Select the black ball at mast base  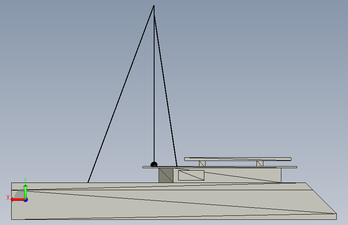click(x=154, y=164)
